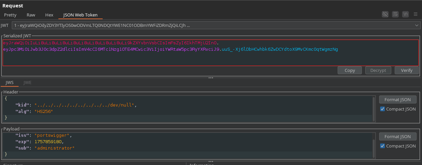This screenshot has height=165, width=422.
Task: Switch to the Raw tab
Action: coord(31,15)
